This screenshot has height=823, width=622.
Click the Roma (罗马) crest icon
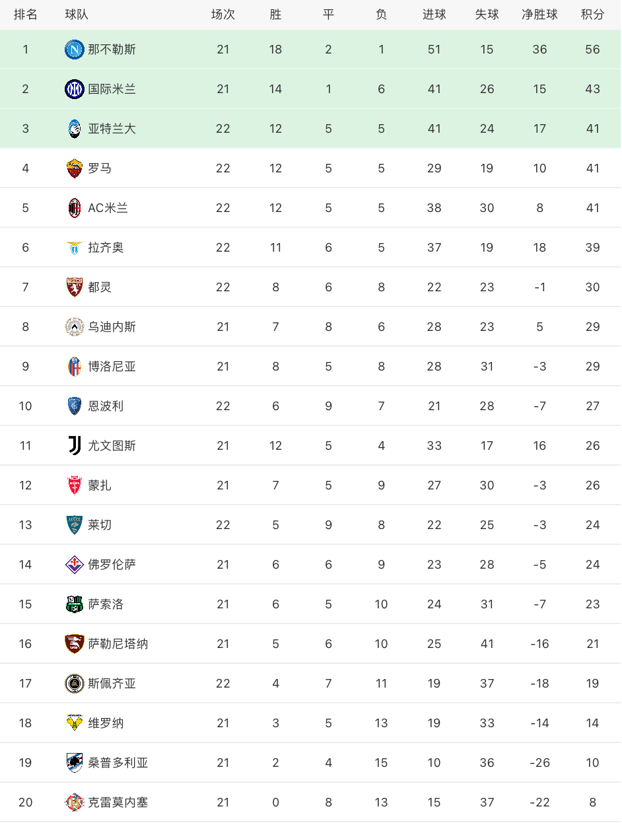tap(75, 168)
